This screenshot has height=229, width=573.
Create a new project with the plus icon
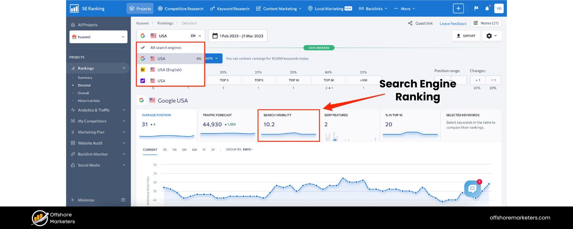[x=458, y=8]
